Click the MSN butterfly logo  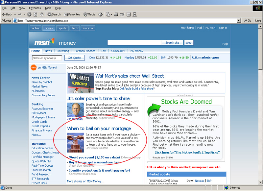(x=53, y=41)
